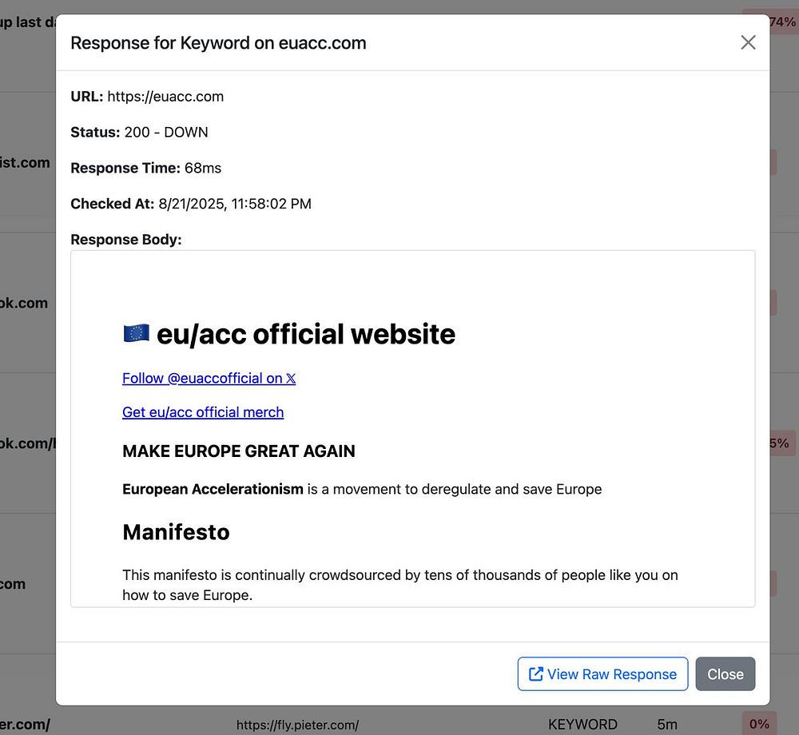Screen dimensions: 799x735
Task: Click the 5m interval value
Action: click(x=667, y=725)
